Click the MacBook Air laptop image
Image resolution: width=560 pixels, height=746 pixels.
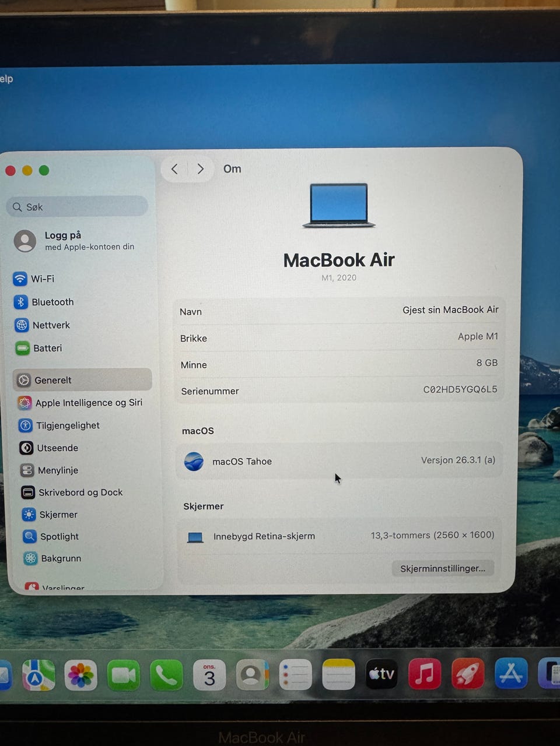coord(339,205)
